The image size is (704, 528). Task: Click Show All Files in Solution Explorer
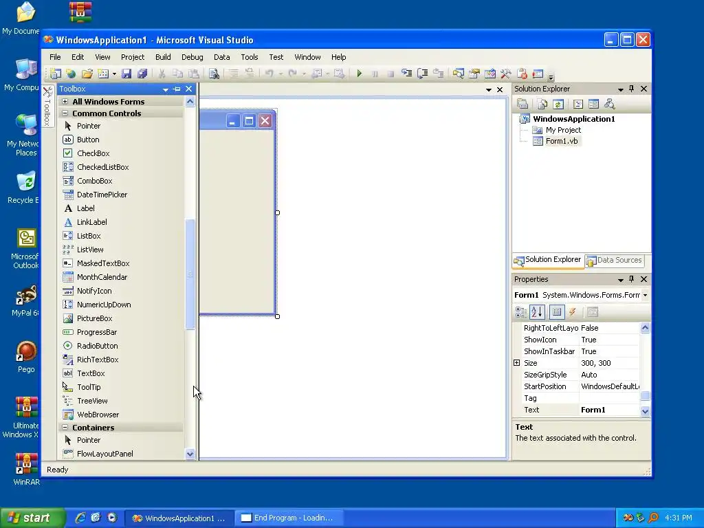(x=542, y=104)
